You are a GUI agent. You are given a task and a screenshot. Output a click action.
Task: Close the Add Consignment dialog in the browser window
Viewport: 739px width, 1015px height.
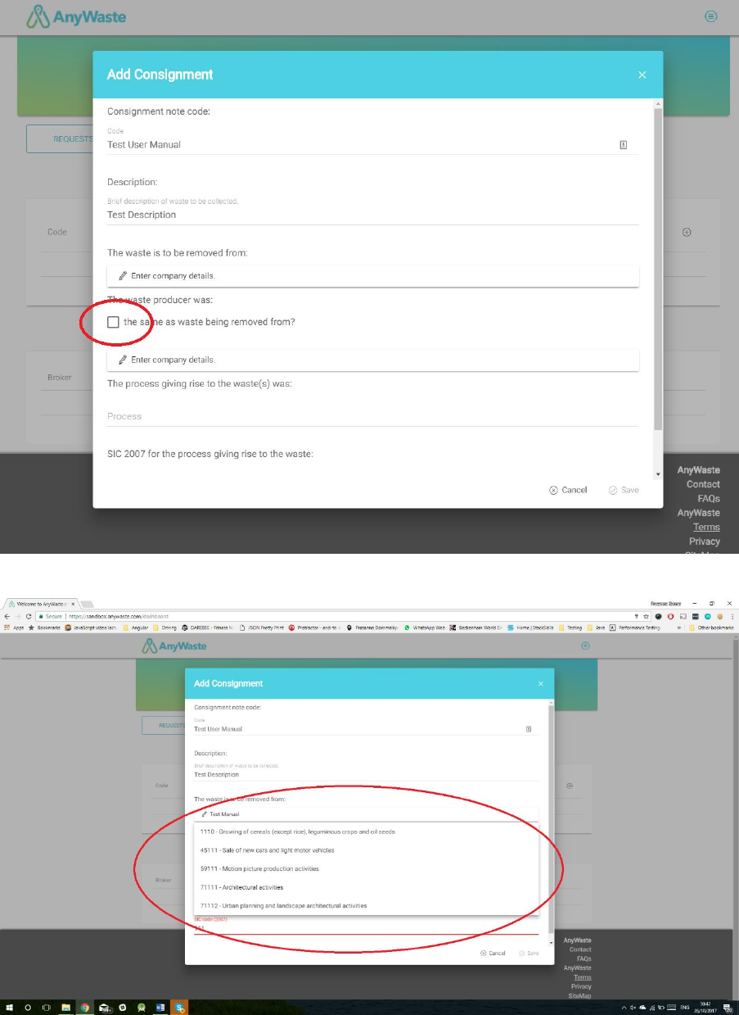(540, 683)
